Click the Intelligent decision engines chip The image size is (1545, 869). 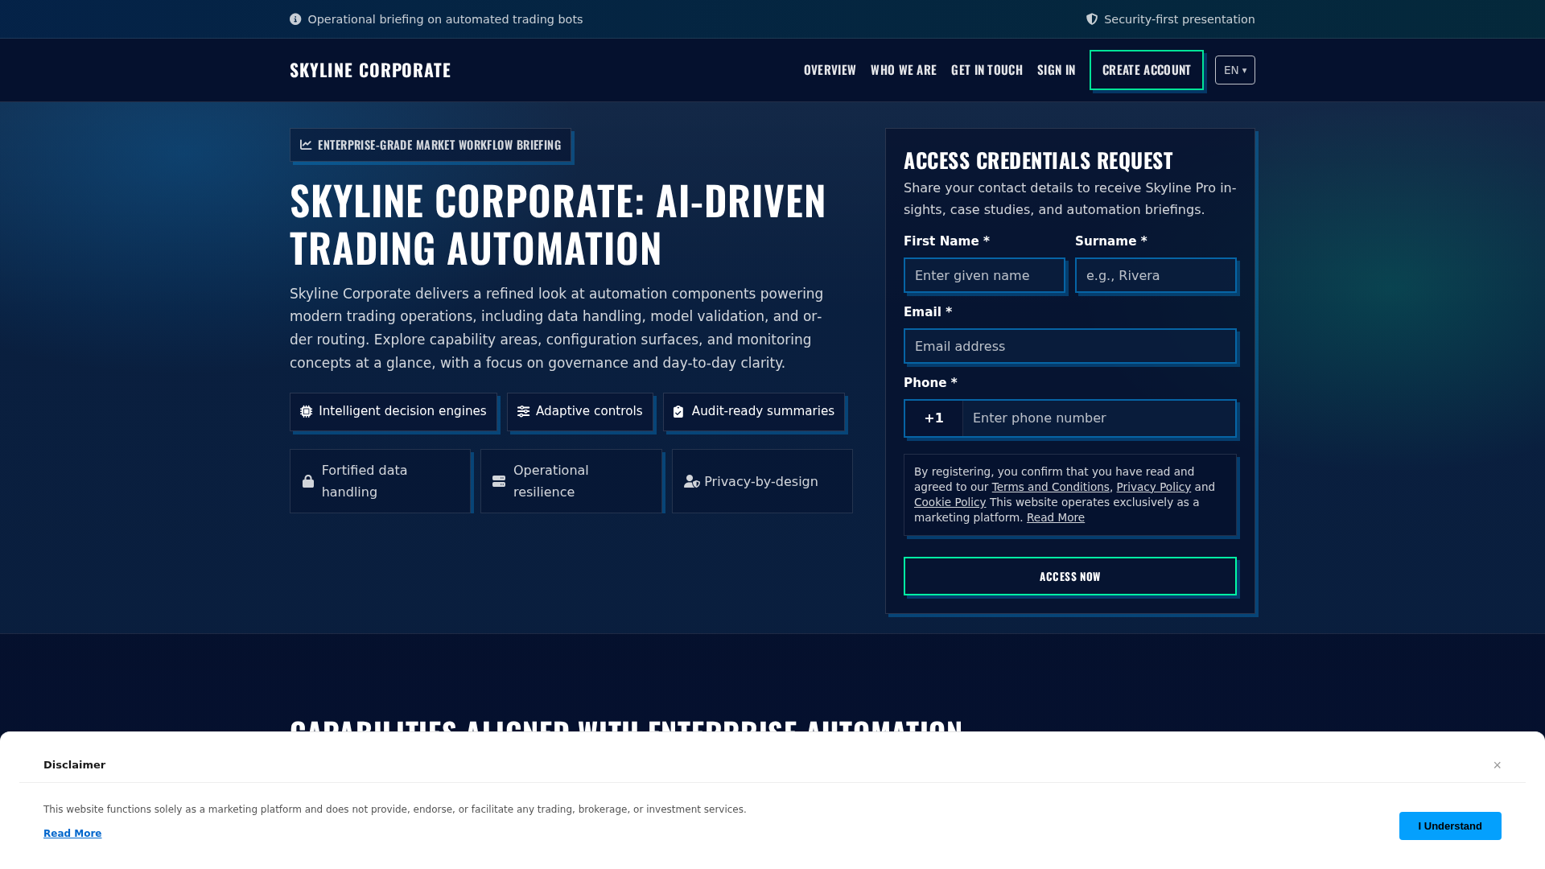coord(393,412)
